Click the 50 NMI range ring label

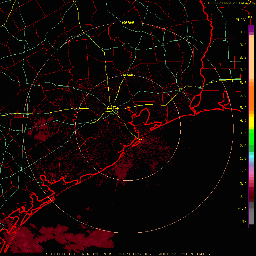(128, 75)
